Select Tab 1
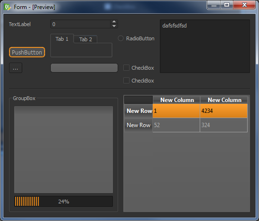 click(x=62, y=39)
